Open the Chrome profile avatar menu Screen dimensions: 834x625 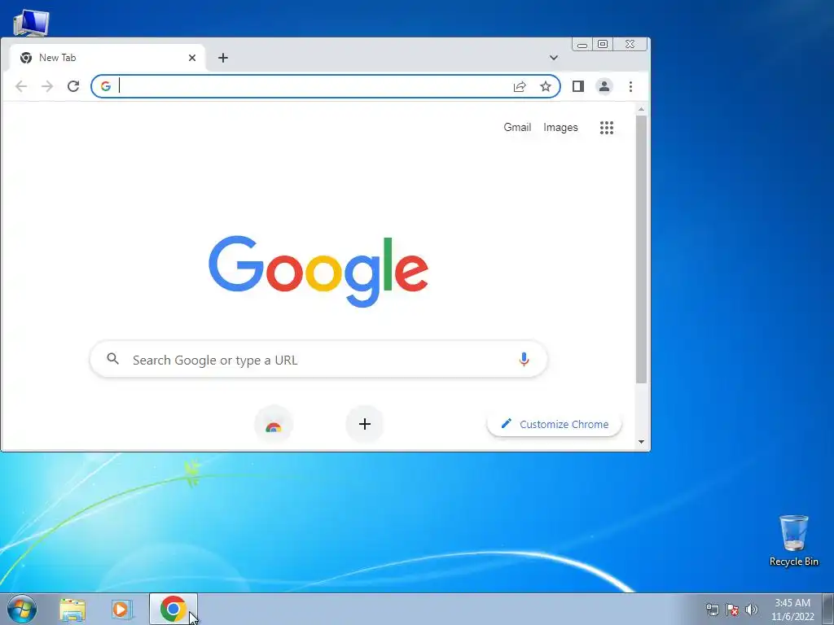[604, 86]
